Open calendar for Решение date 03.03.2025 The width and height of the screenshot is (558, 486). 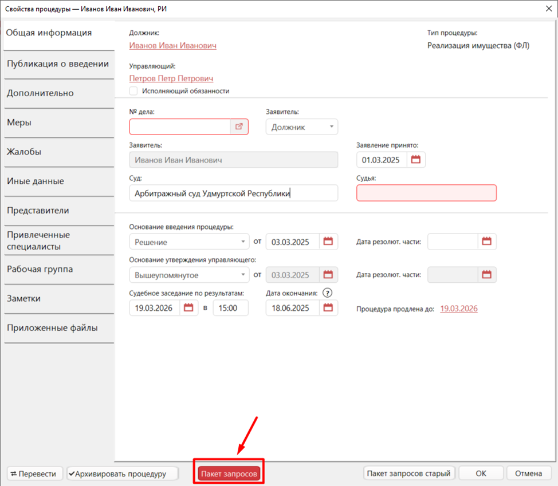coord(328,242)
